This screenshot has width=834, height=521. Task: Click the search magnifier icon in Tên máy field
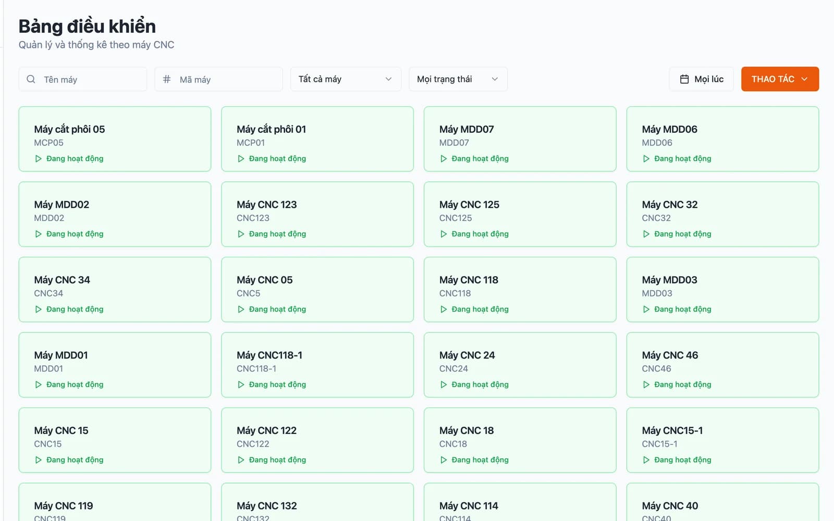[x=31, y=79]
